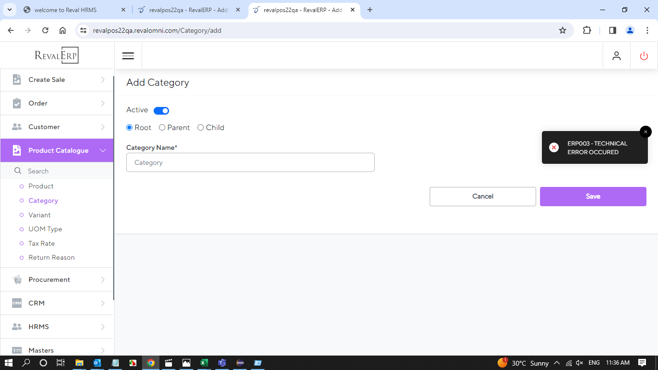Click the Cancel button
658x370 pixels.
click(x=483, y=197)
